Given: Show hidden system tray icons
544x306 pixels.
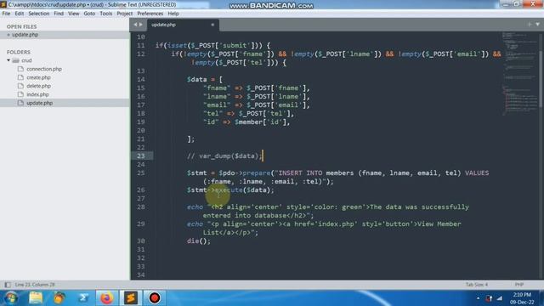Looking at the screenshot, I should [478, 298].
